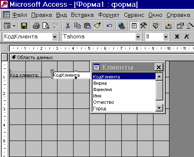Click the form selector box at ruler corner
194x157 pixels.
pos(5,48)
